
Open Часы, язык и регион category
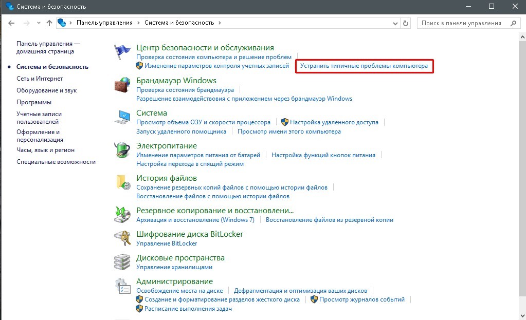(x=45, y=150)
